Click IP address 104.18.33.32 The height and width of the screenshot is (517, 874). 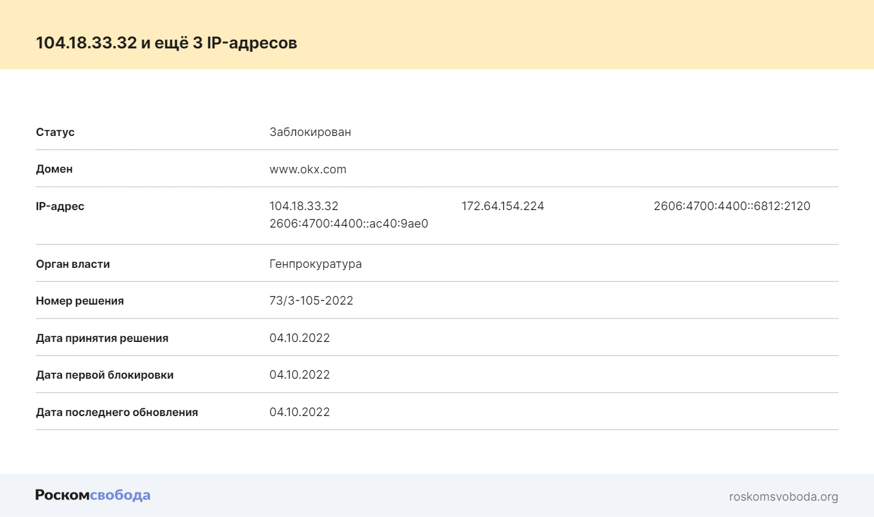(304, 206)
